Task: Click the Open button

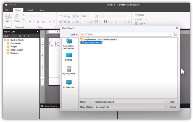Action: click(x=173, y=102)
